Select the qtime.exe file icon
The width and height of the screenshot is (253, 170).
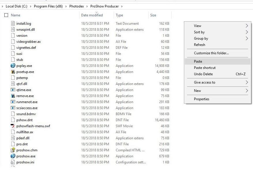click(x=13, y=90)
